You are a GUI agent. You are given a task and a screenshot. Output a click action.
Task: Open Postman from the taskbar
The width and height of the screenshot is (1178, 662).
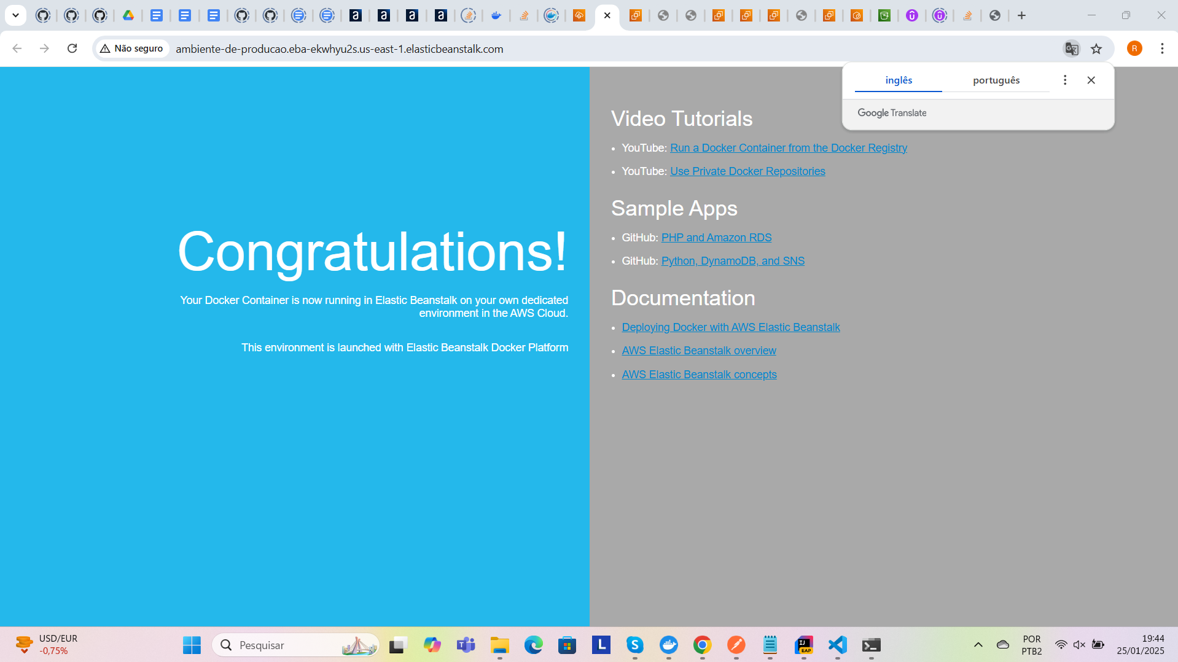point(736,645)
